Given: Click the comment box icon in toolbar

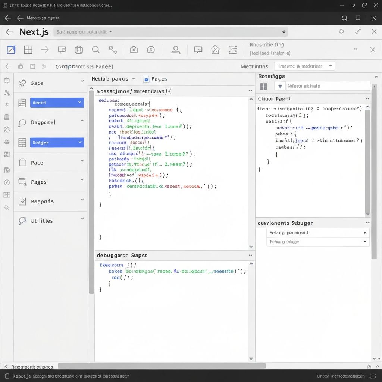Looking at the screenshot, I should pyautogui.click(x=198, y=50).
